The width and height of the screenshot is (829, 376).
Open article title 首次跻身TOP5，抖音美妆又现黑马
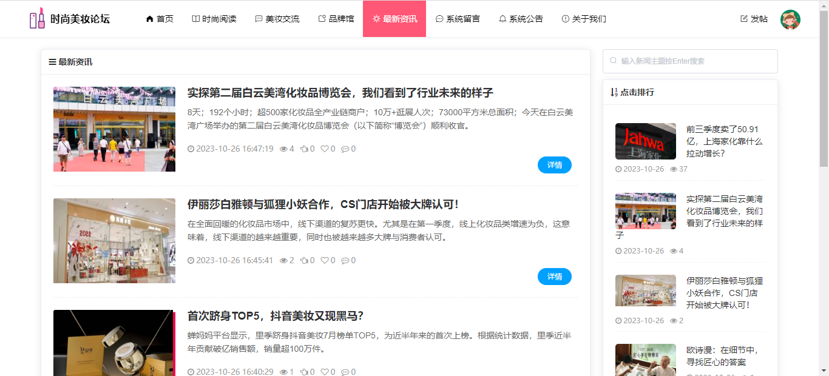pyautogui.click(x=276, y=316)
